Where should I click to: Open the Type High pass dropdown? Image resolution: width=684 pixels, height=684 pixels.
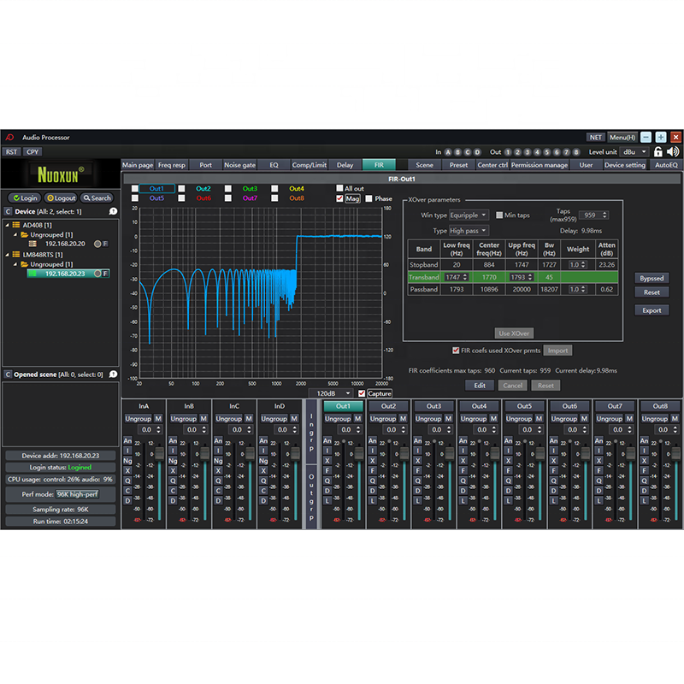469,231
